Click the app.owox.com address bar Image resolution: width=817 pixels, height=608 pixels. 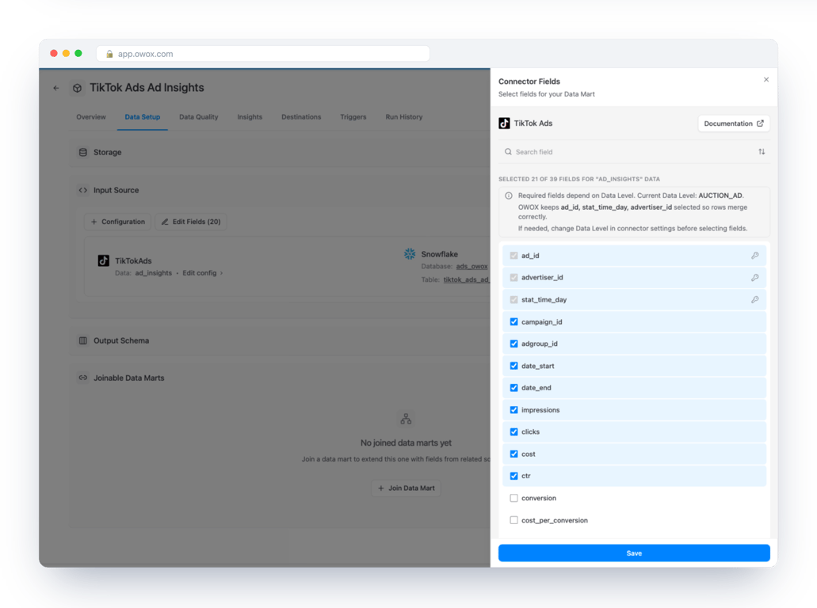pos(263,54)
